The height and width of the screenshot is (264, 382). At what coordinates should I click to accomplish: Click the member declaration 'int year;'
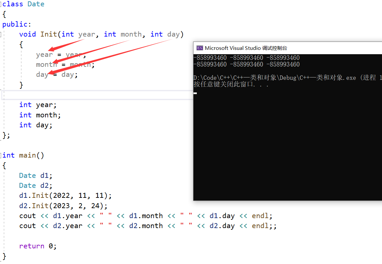coord(38,105)
